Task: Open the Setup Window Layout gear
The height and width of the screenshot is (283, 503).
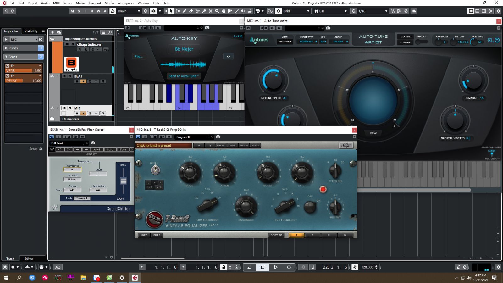Action: [498, 11]
